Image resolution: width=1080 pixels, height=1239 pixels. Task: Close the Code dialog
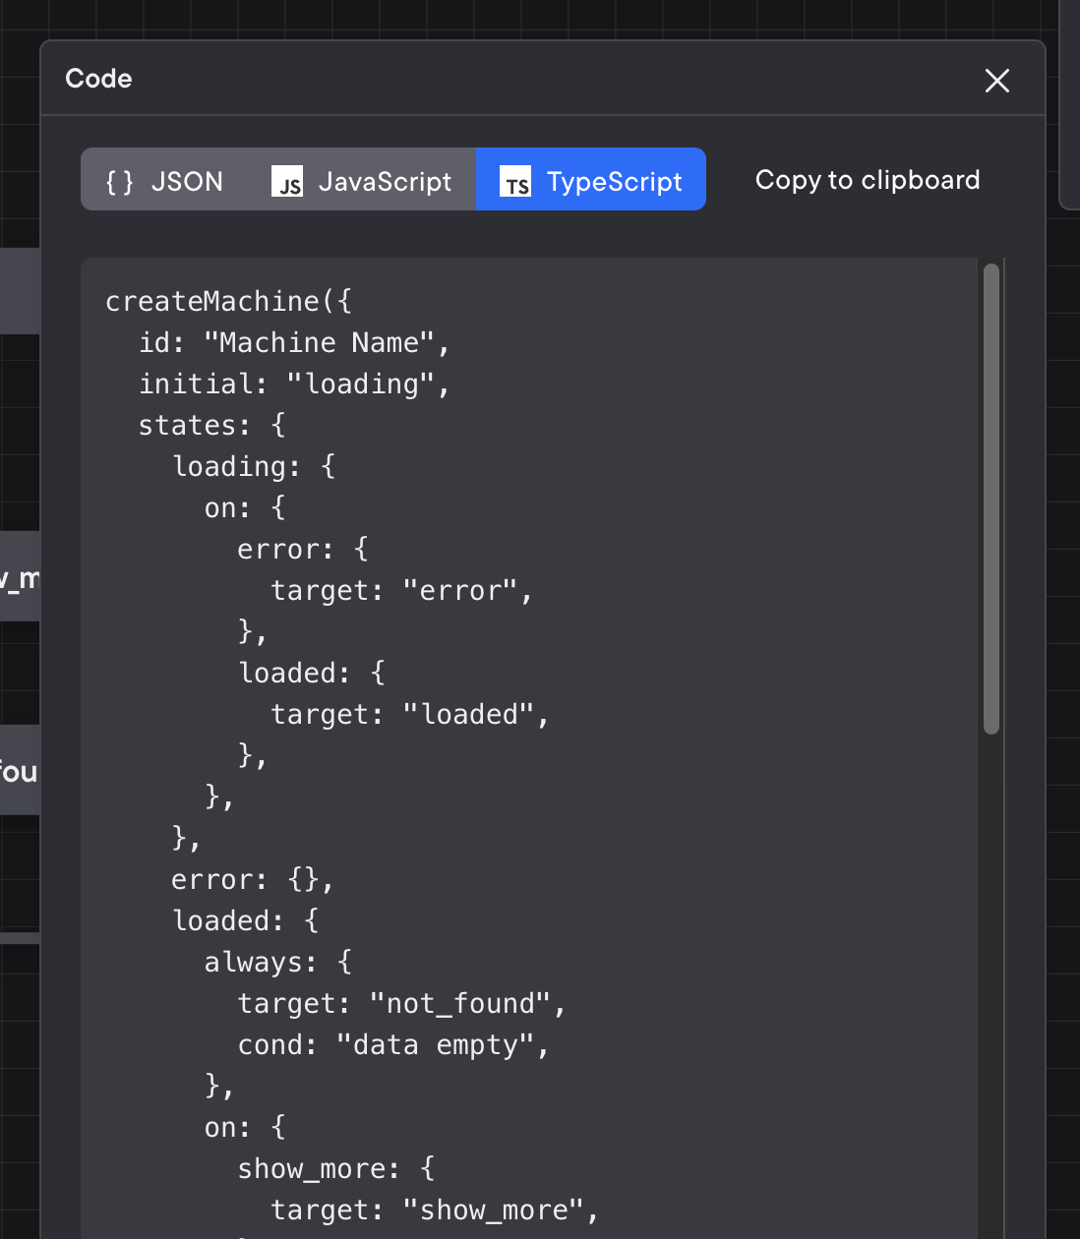tap(997, 81)
